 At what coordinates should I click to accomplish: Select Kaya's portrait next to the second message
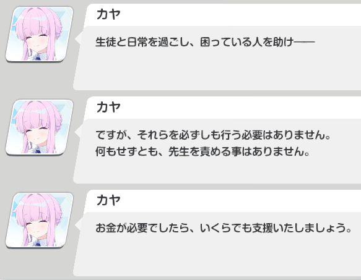tap(40, 127)
